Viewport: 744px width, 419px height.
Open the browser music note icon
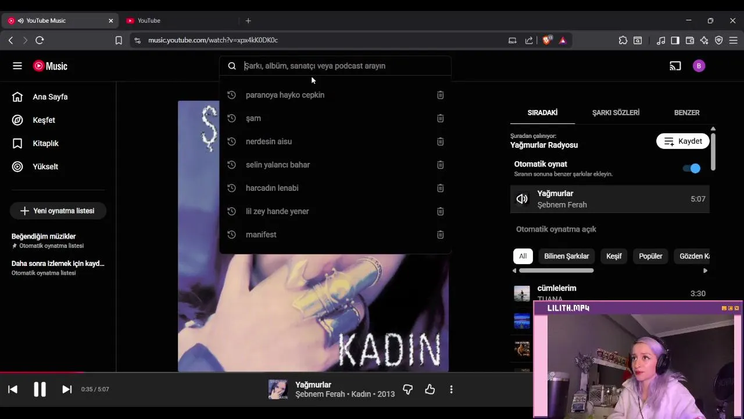coord(661,40)
